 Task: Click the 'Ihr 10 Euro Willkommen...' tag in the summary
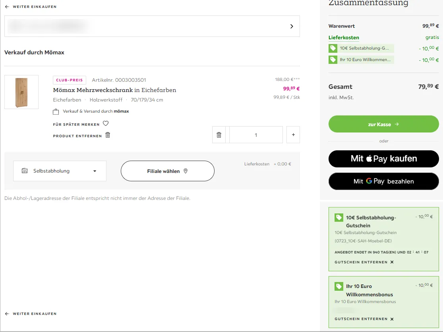coord(361,60)
